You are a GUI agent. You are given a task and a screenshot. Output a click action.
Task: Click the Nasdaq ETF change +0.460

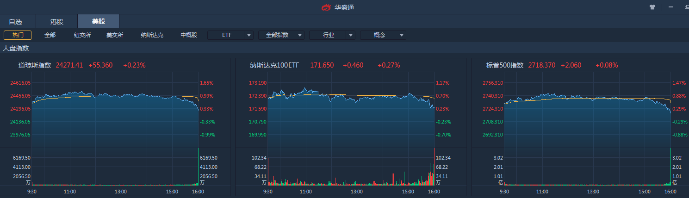pyautogui.click(x=353, y=65)
